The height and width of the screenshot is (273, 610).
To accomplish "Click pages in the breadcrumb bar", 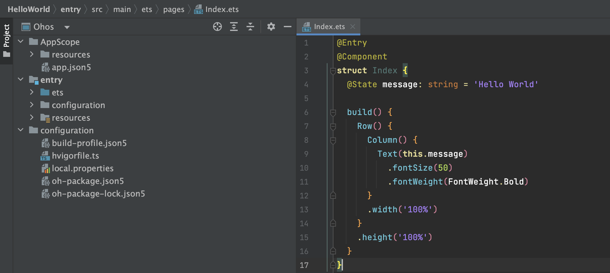I will tap(174, 9).
